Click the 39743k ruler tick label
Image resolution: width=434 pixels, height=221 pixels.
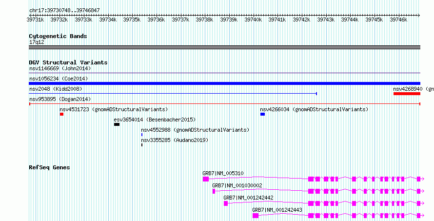(326, 20)
